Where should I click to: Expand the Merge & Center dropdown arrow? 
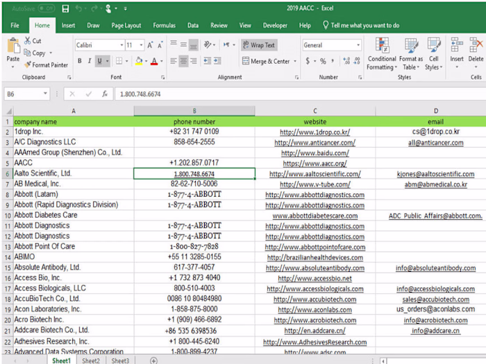coord(295,61)
